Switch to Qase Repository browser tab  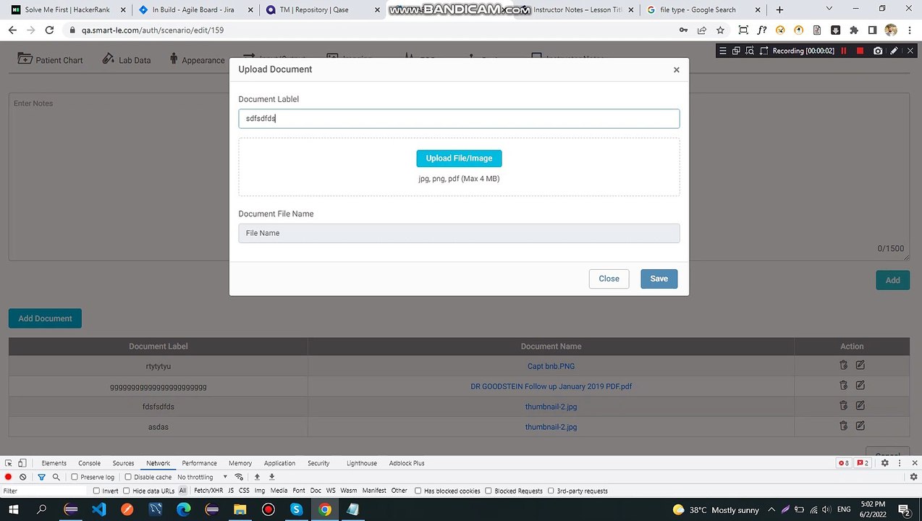322,10
